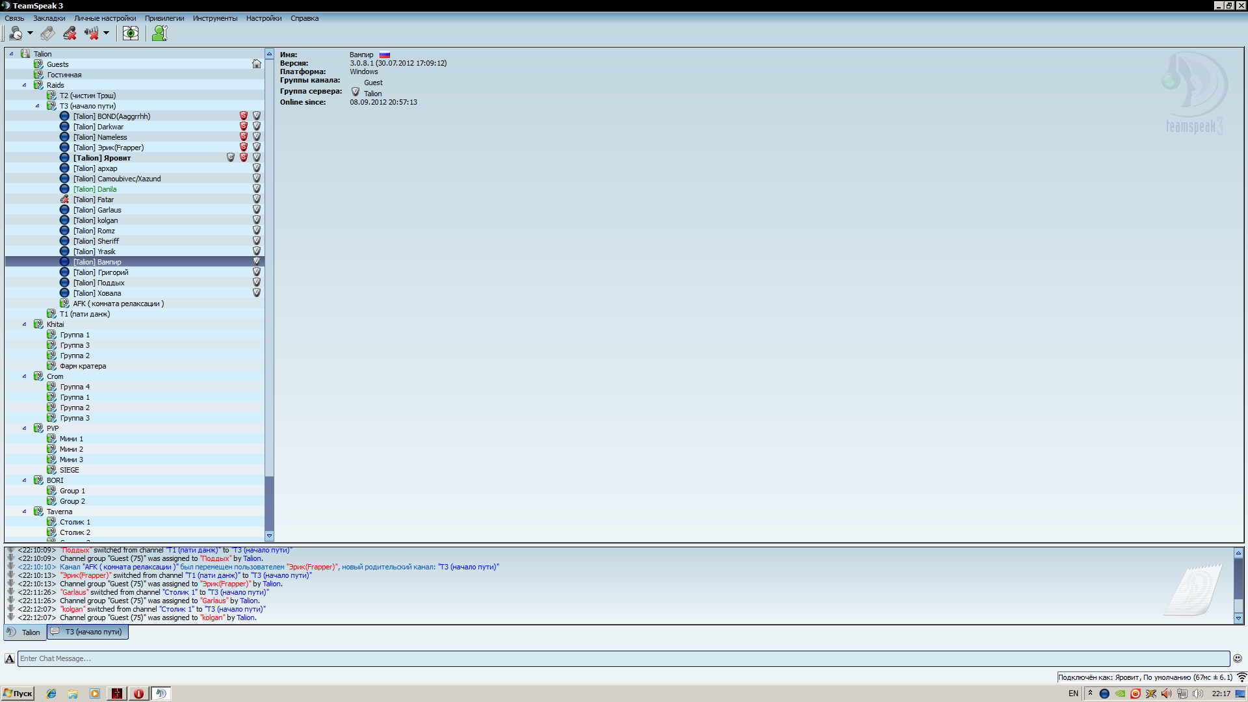Collapse the BORI channel group
Image resolution: width=1248 pixels, height=702 pixels.
[25, 480]
